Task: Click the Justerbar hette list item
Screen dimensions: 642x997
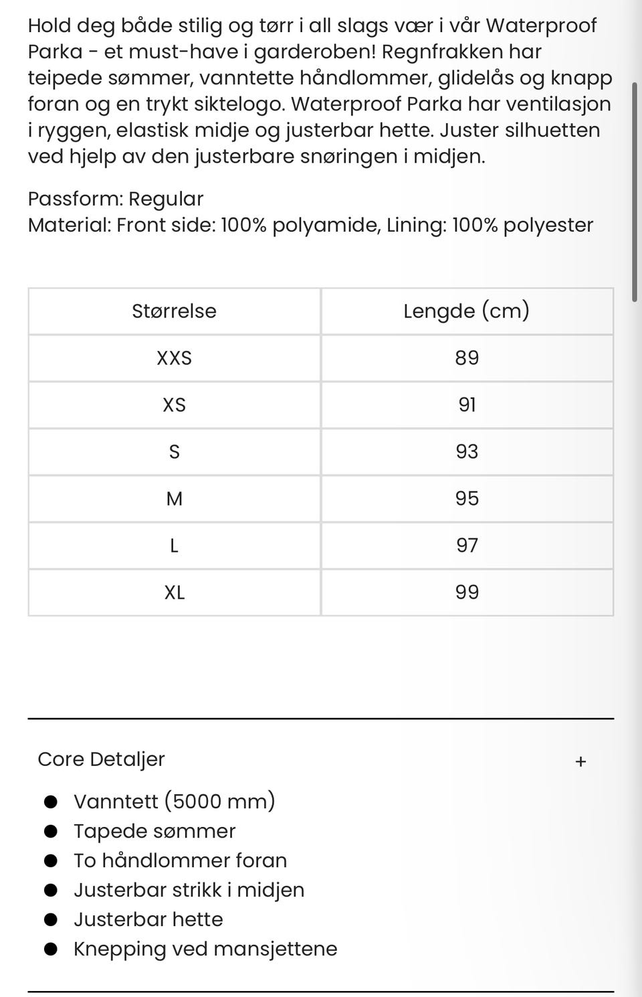Action: (x=148, y=919)
